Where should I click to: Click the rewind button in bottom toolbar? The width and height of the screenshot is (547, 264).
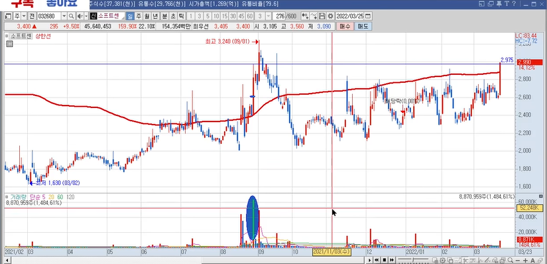coord(377,260)
